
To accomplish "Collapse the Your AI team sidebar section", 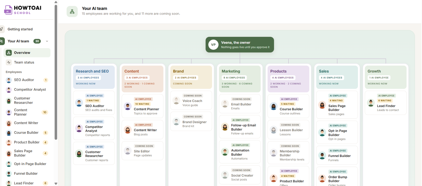I will point(47,41).
